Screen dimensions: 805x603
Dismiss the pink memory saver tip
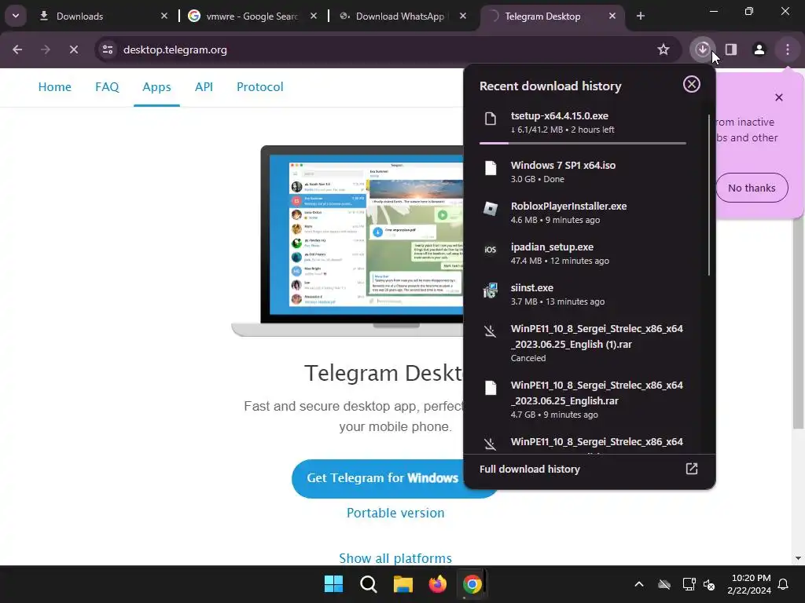coord(779,97)
